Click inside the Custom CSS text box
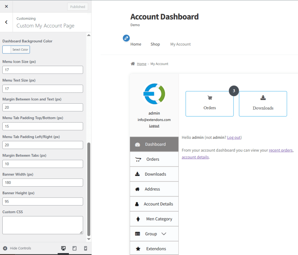Viewport: 298px width, 255px height. [x=43, y=225]
